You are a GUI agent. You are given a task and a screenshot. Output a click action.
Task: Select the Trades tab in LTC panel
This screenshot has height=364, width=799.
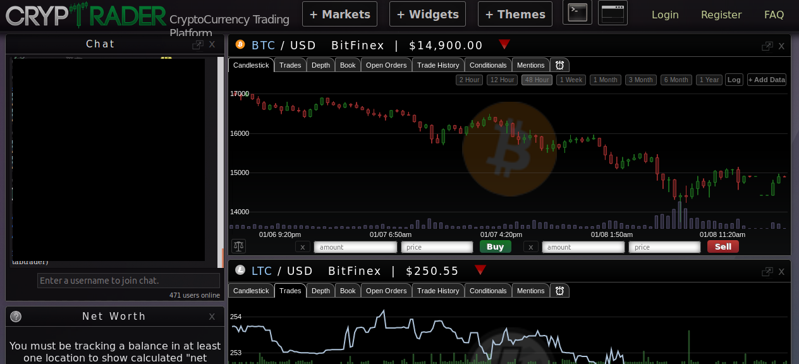pyautogui.click(x=290, y=291)
